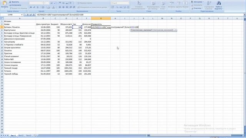The height and width of the screenshot is (138, 246).
Task: Select cell containing Чорний лебідь
Action: pos(20,74)
